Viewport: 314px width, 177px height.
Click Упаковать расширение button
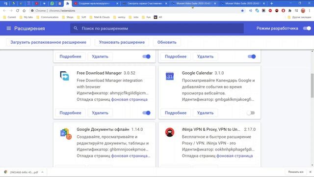(122, 42)
